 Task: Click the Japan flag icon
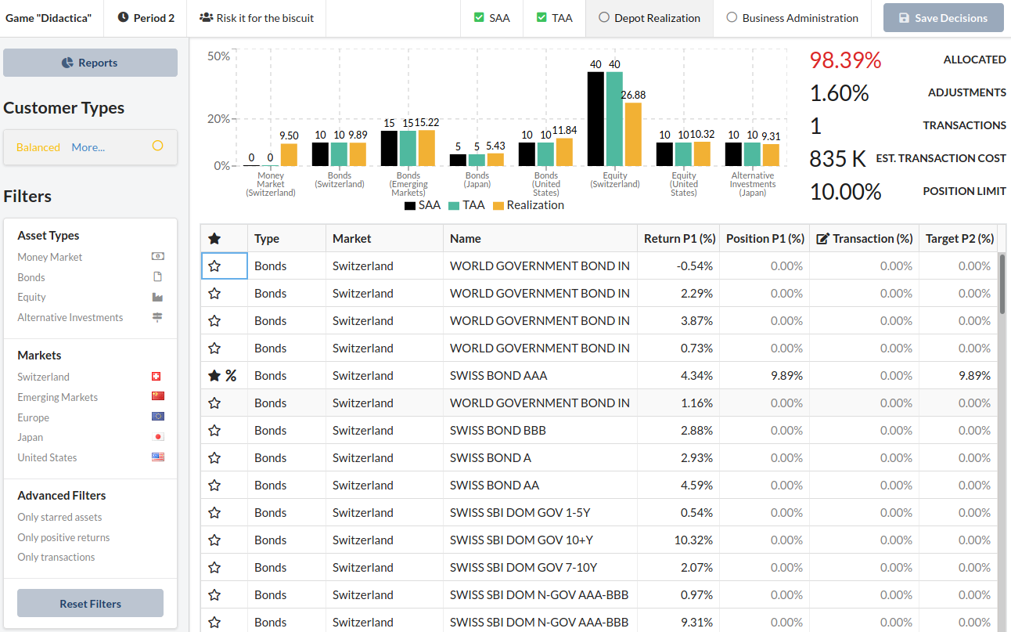click(157, 437)
